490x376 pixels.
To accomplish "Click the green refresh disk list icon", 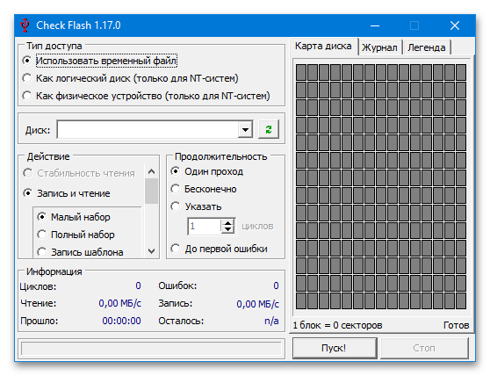I will (269, 129).
